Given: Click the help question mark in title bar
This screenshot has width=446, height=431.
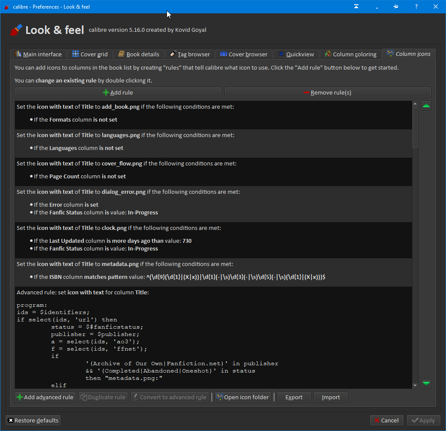Looking at the screenshot, I should tap(416, 6).
